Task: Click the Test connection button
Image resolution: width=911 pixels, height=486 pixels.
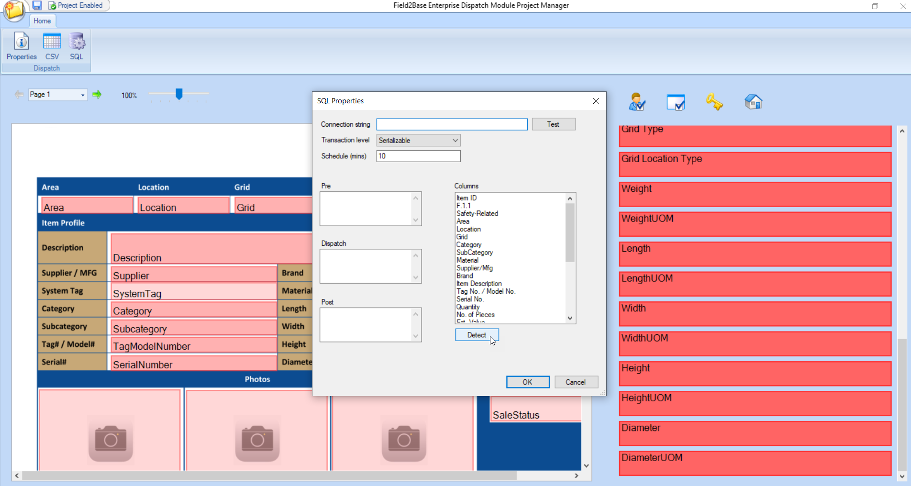Action: click(553, 124)
